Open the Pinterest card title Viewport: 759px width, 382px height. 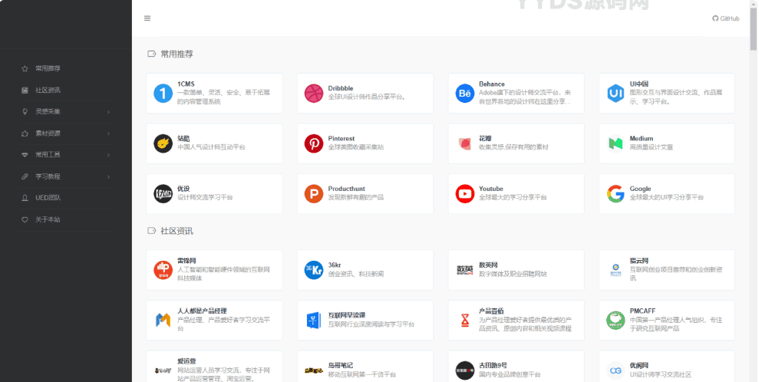coord(342,139)
